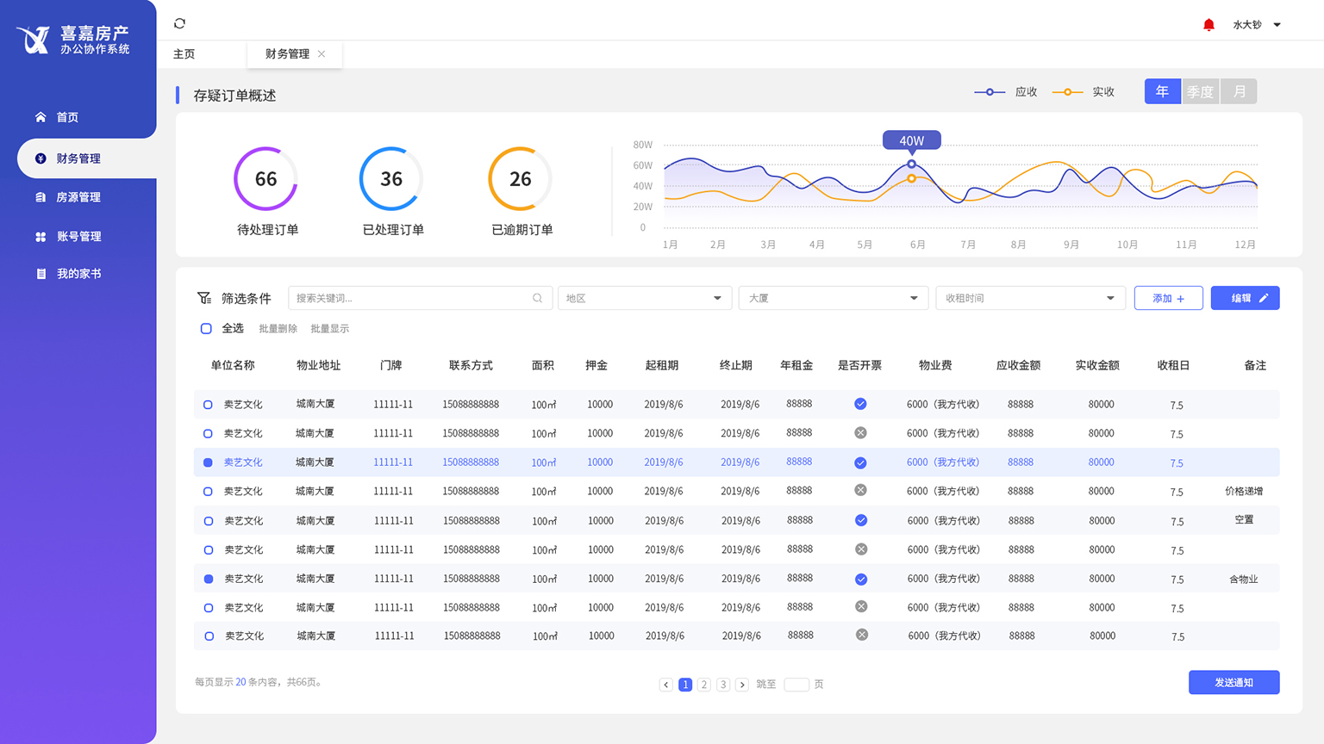Switch to the 主页 tab
Viewport: 1324px width, 744px height.
point(184,53)
